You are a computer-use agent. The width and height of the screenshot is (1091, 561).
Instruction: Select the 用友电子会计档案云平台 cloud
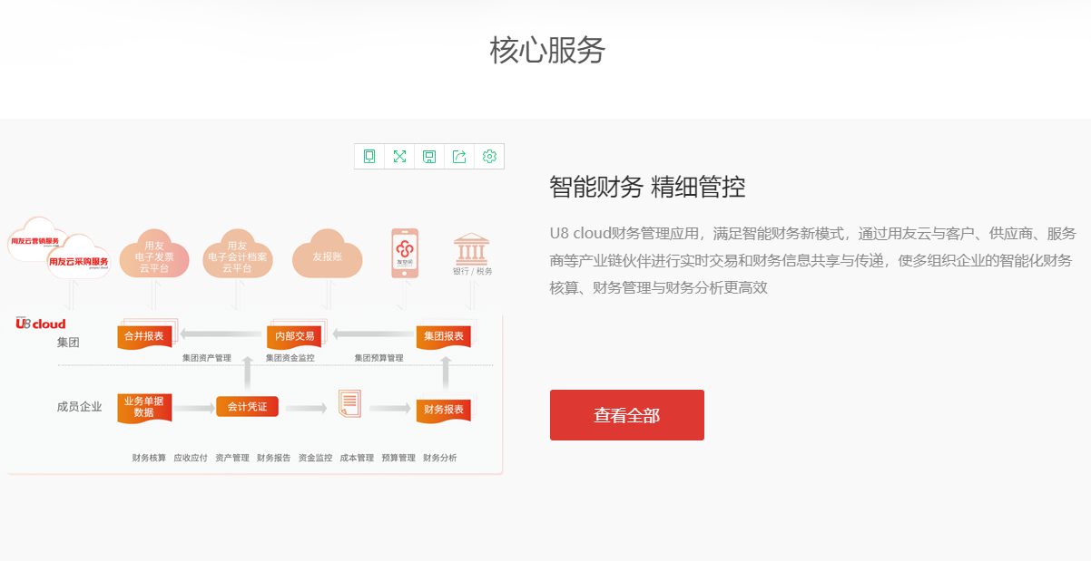pos(238,254)
